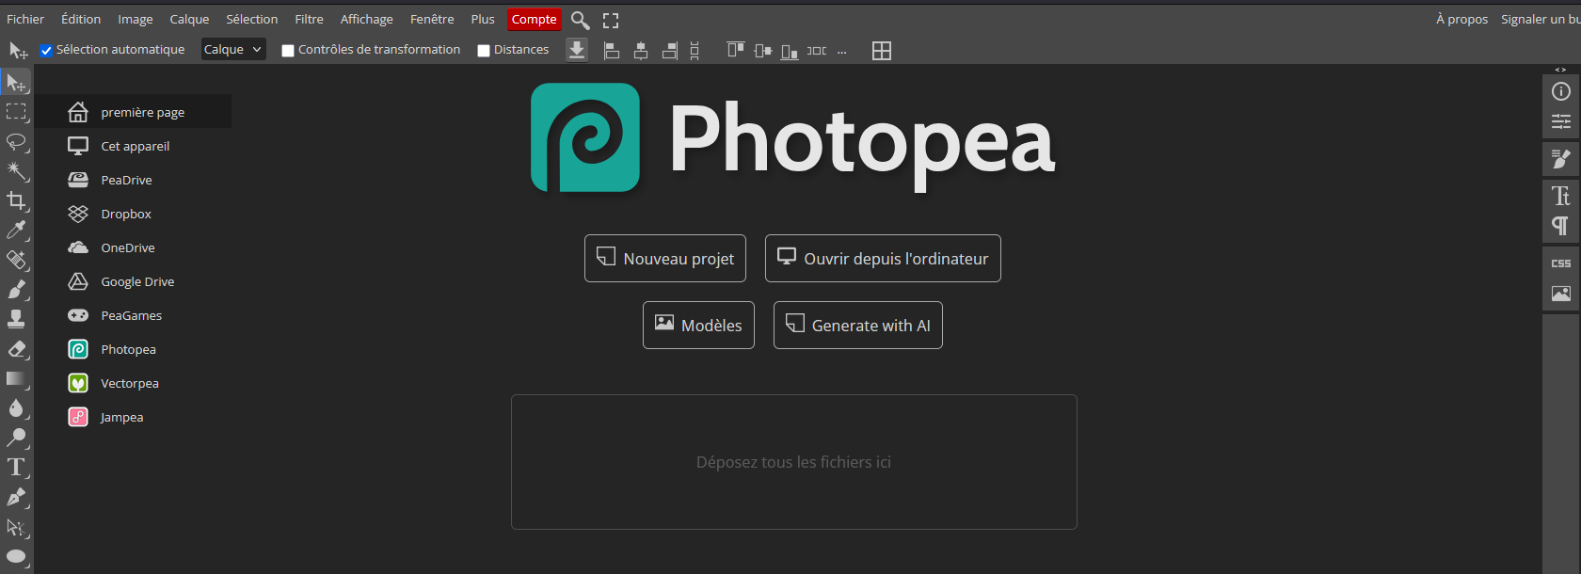Open the Édition menu
Viewport: 1581px width, 574px height.
[81, 19]
